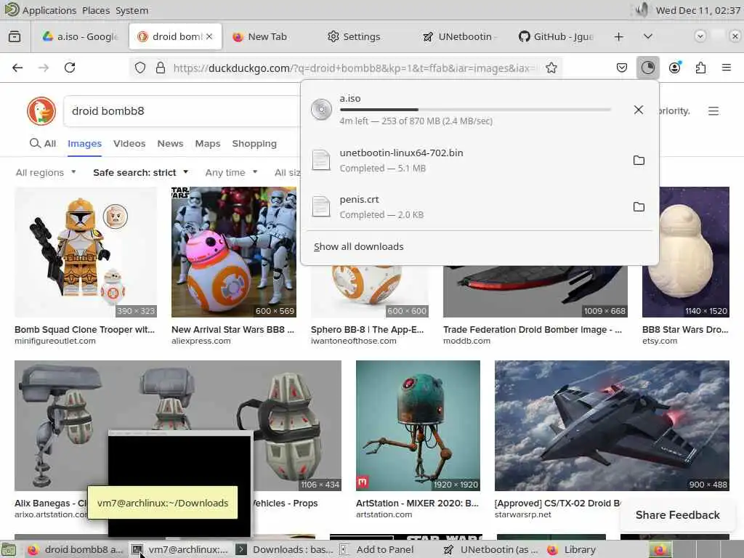Click the browser back arrow
The width and height of the screenshot is (744, 558).
[17, 68]
